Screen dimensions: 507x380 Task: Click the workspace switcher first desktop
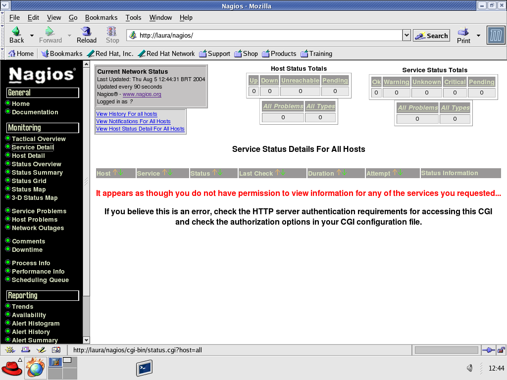click(x=55, y=362)
